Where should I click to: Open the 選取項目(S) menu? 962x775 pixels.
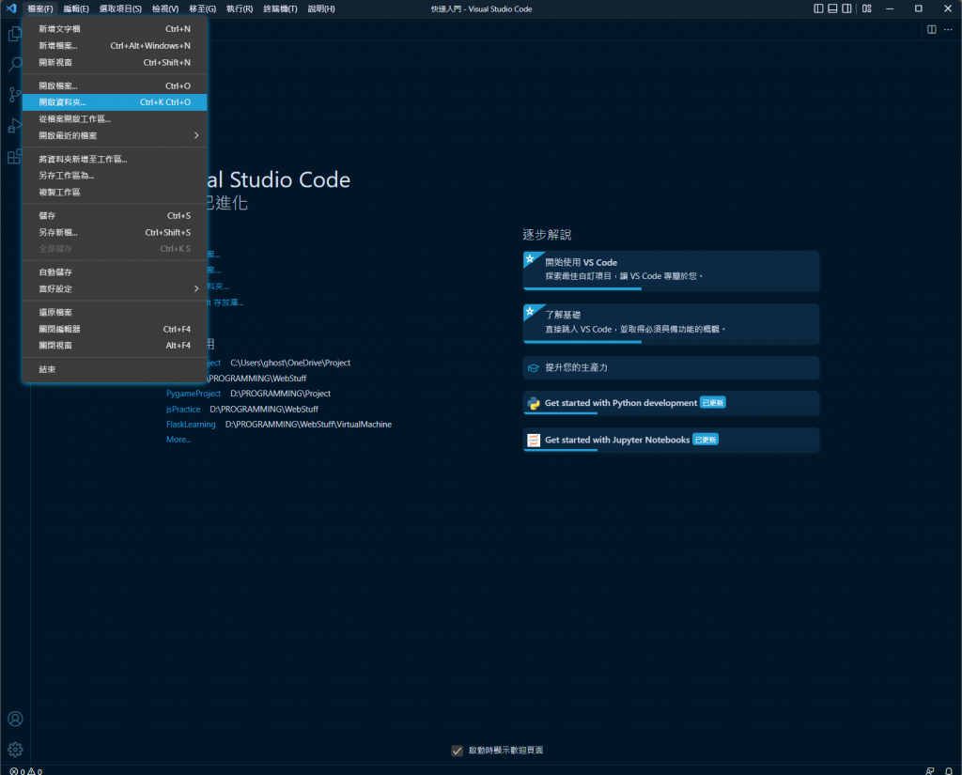pos(120,8)
